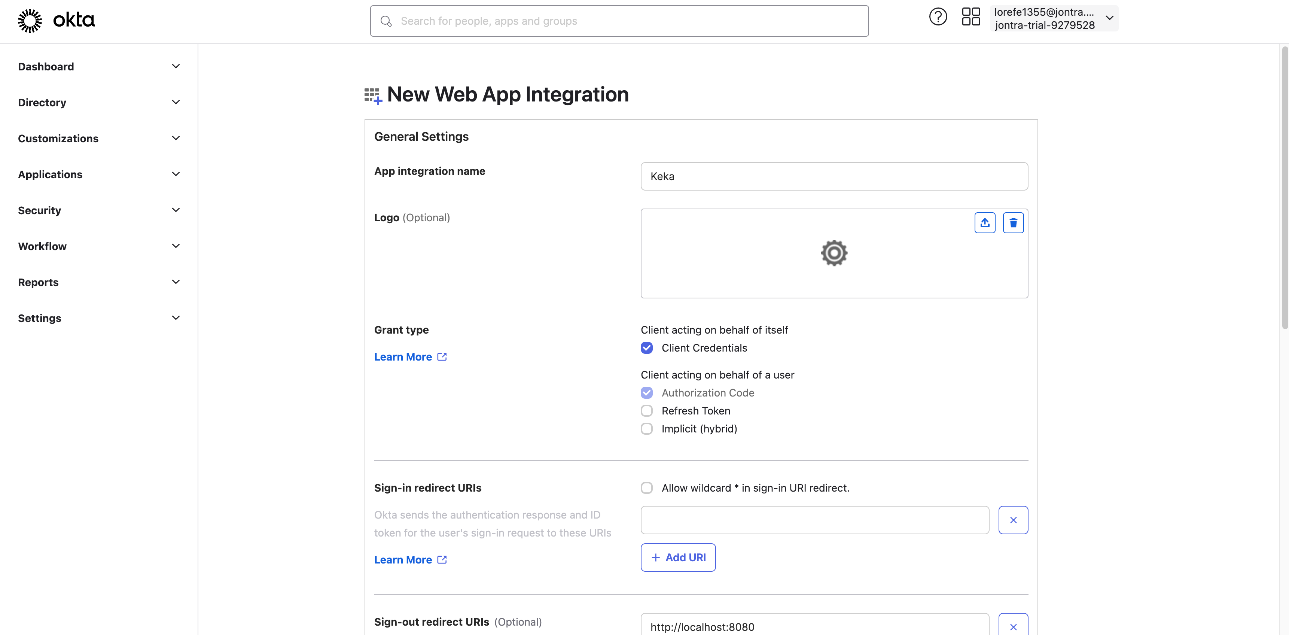Open the Applications menu item
Image resolution: width=1289 pixels, height=635 pixels.
click(50, 174)
